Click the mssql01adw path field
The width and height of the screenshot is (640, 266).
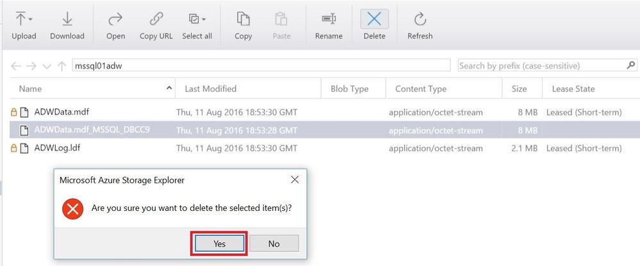261,65
